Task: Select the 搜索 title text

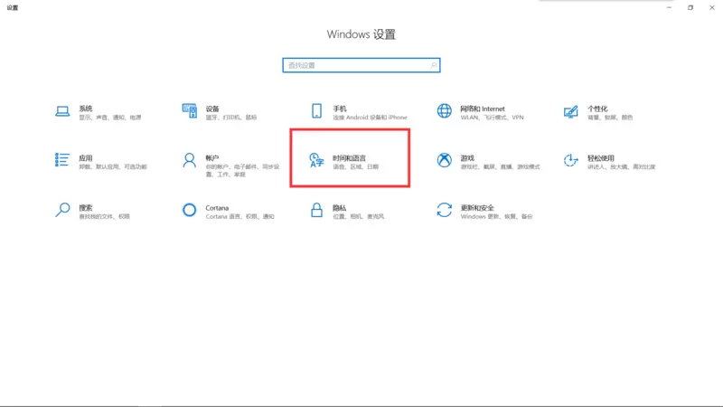Action: (x=86, y=208)
